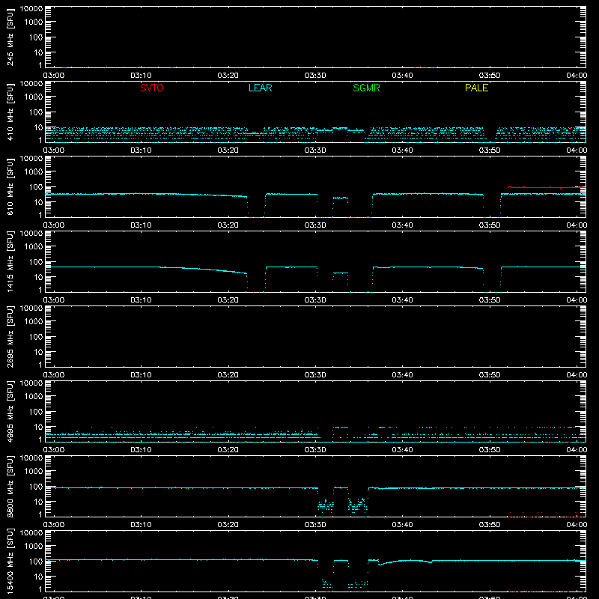Viewport: 599px width, 599px height.
Task: Click the 10 tick of the 1415 MHz panel
Action: point(39,277)
